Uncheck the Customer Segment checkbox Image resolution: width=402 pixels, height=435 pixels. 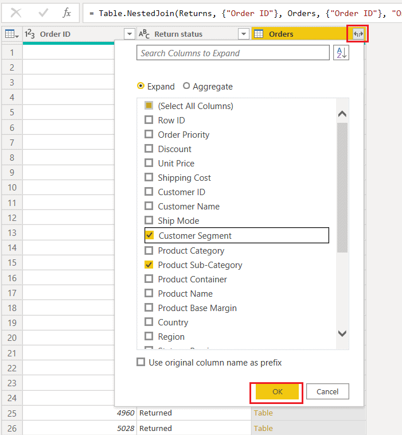(x=150, y=235)
